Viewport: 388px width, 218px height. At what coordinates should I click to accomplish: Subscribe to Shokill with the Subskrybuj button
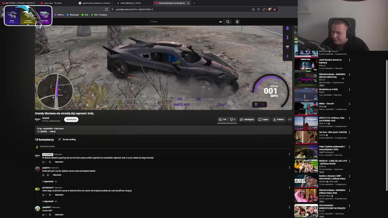click(x=71, y=119)
